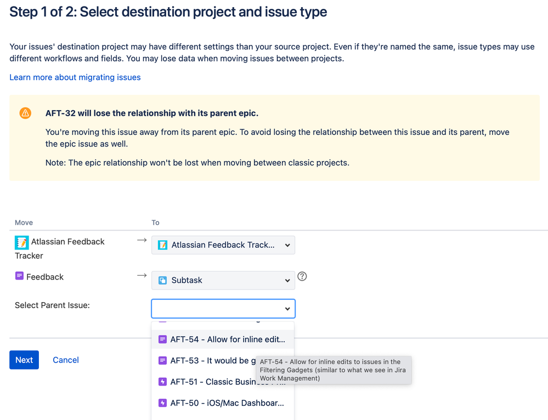Click the lightning epic icon beside AFT-51
Screen dimensions: 548x420
pos(162,382)
